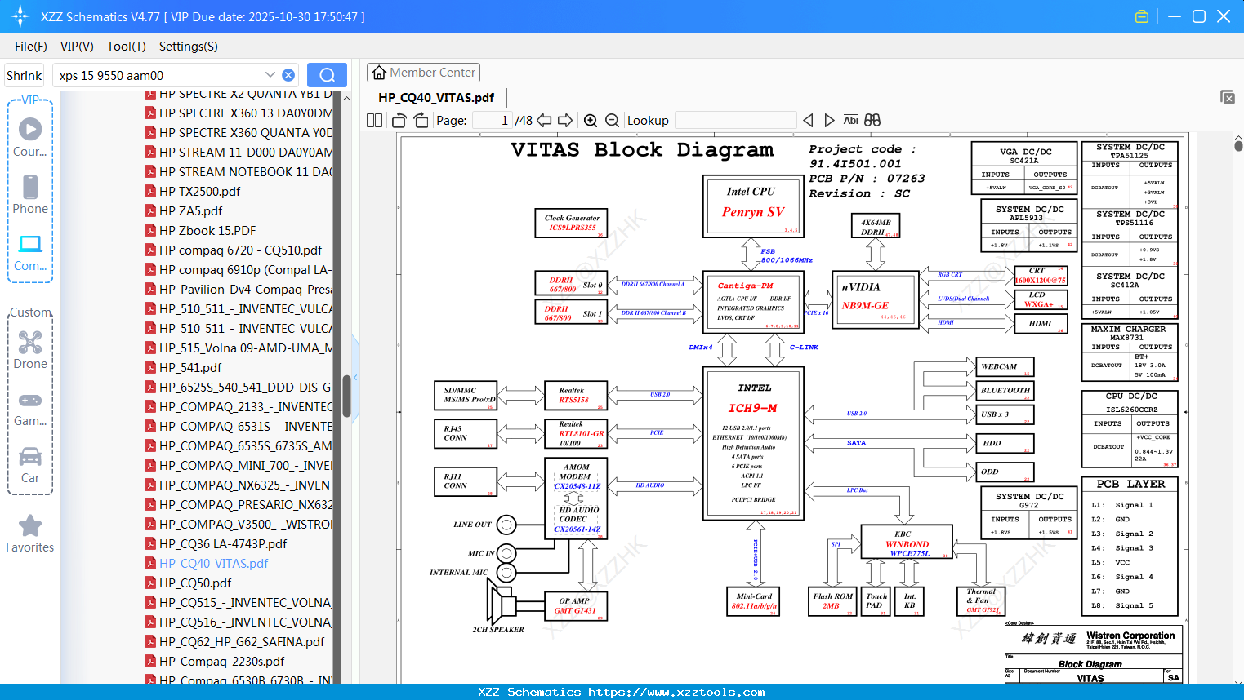Select the HP_CQ40_VITAS.pdf document tab
The width and height of the screenshot is (1244, 700).
436,97
